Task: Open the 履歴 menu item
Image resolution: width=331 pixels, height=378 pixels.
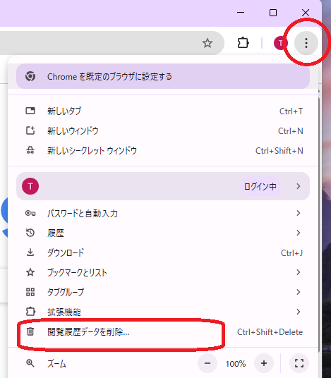Action: tap(163, 233)
